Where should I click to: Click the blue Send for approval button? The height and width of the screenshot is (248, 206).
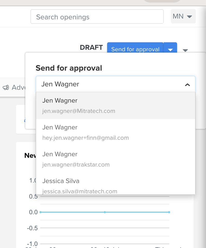135,48
